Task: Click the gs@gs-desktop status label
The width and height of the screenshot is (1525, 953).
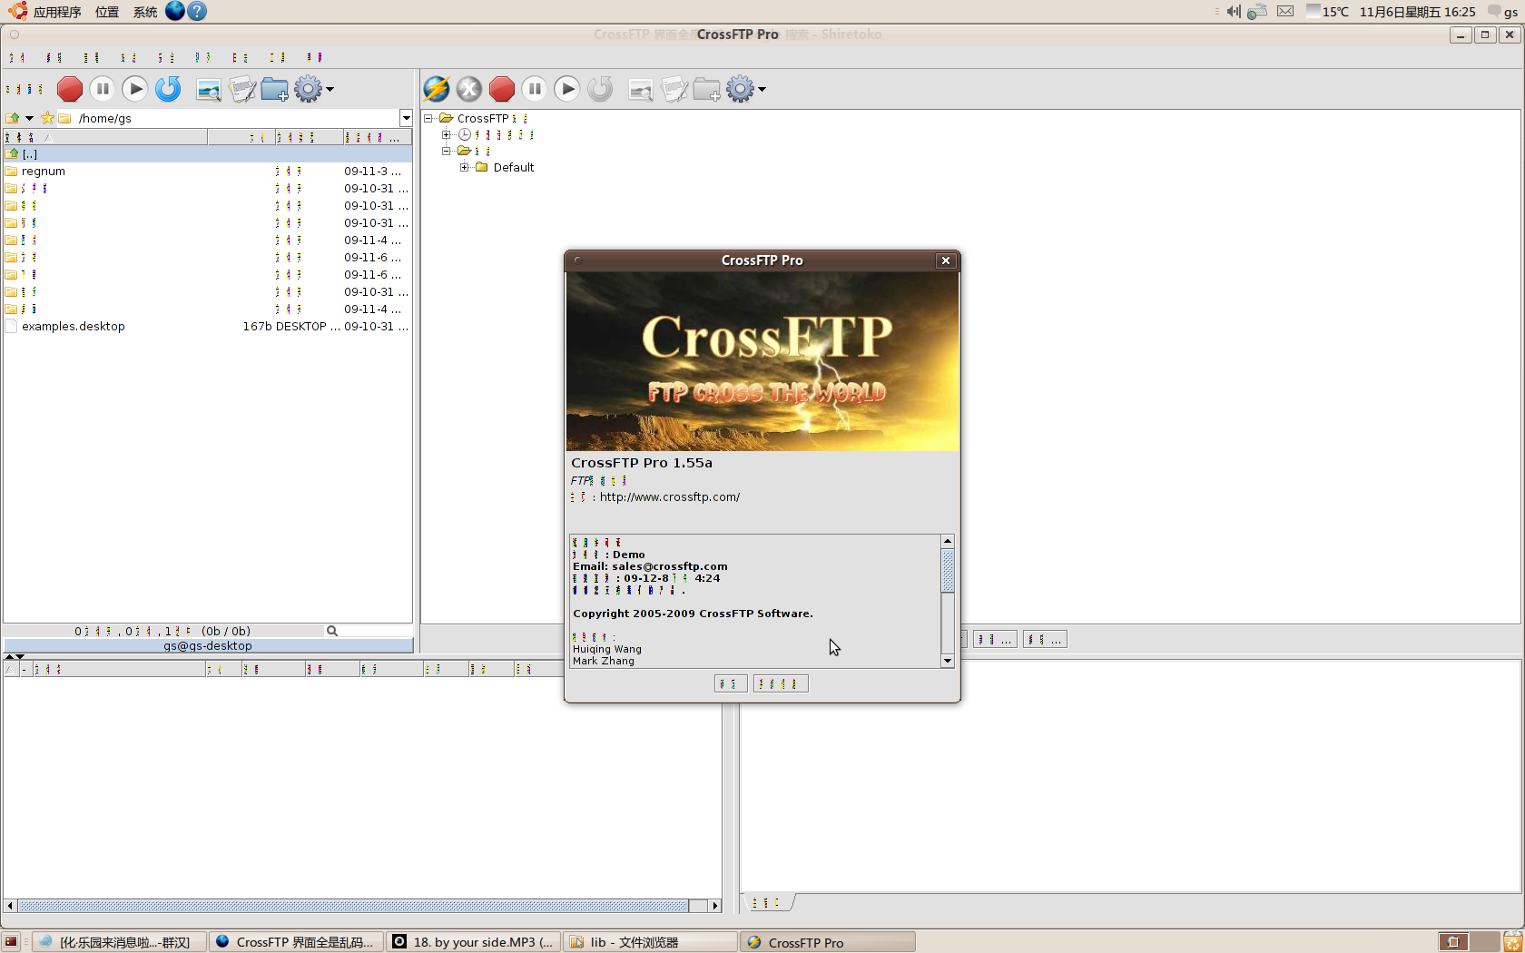Action: coord(208,646)
